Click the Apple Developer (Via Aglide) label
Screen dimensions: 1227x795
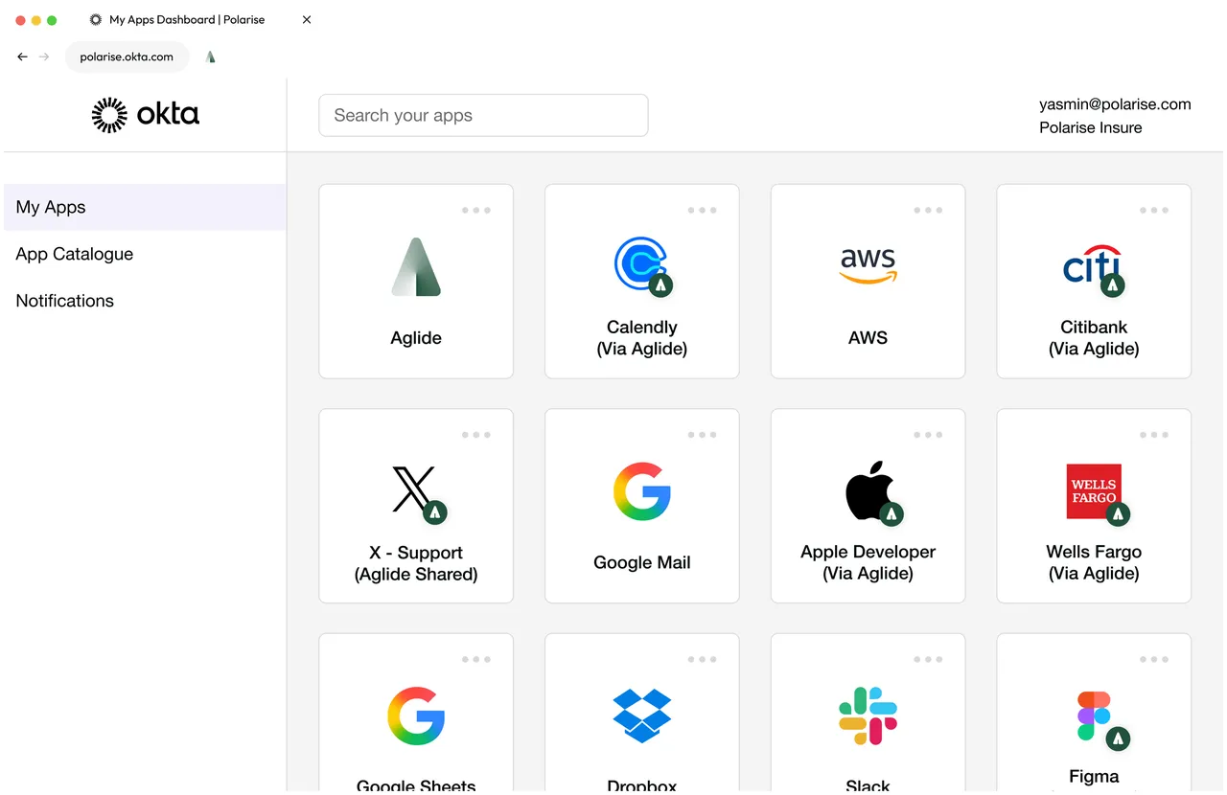(868, 562)
